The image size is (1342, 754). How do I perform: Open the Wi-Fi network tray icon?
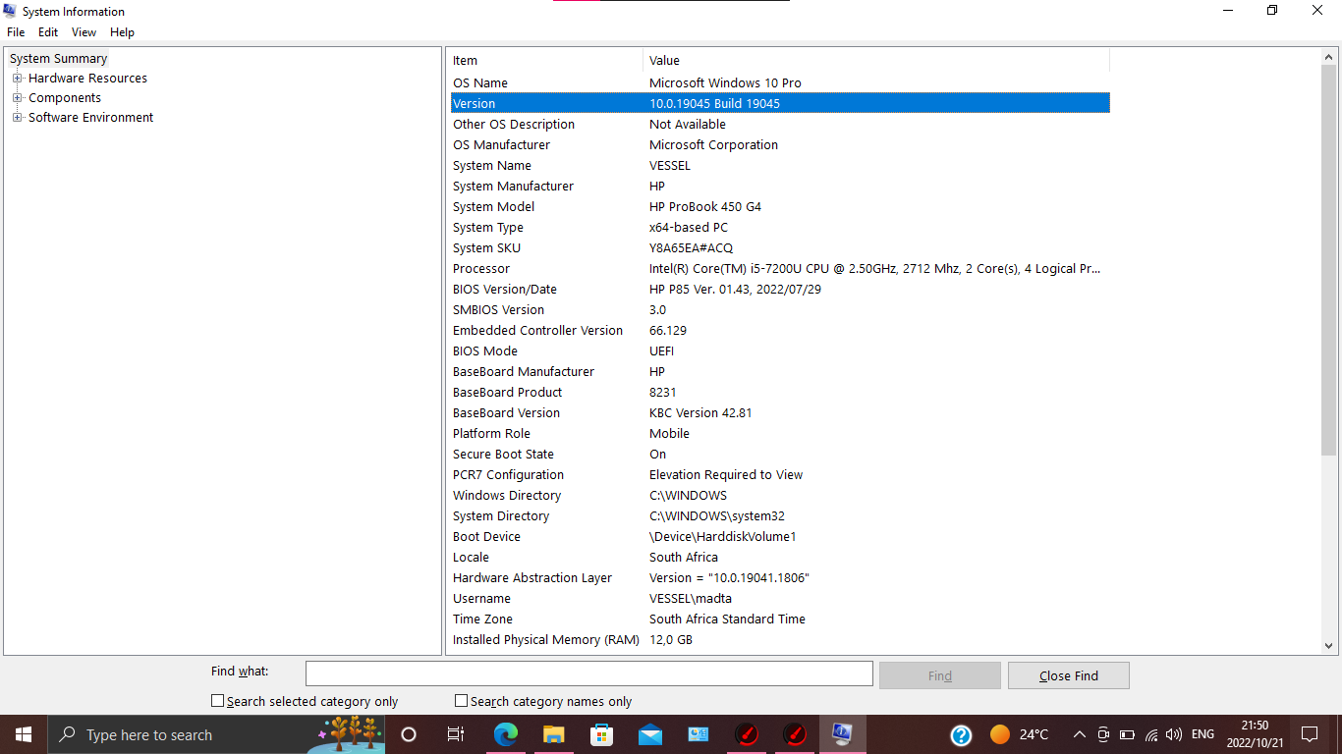coord(1151,734)
